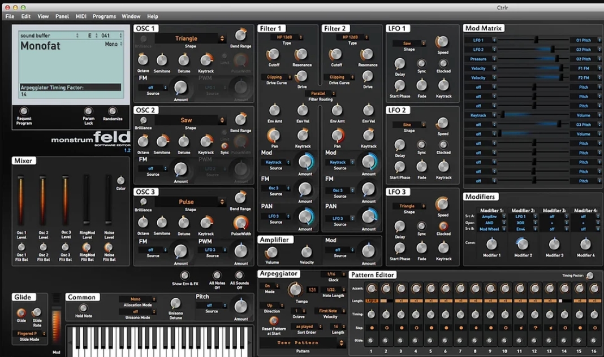Open the Programs menu
Image resolution: width=604 pixels, height=357 pixels.
click(104, 16)
